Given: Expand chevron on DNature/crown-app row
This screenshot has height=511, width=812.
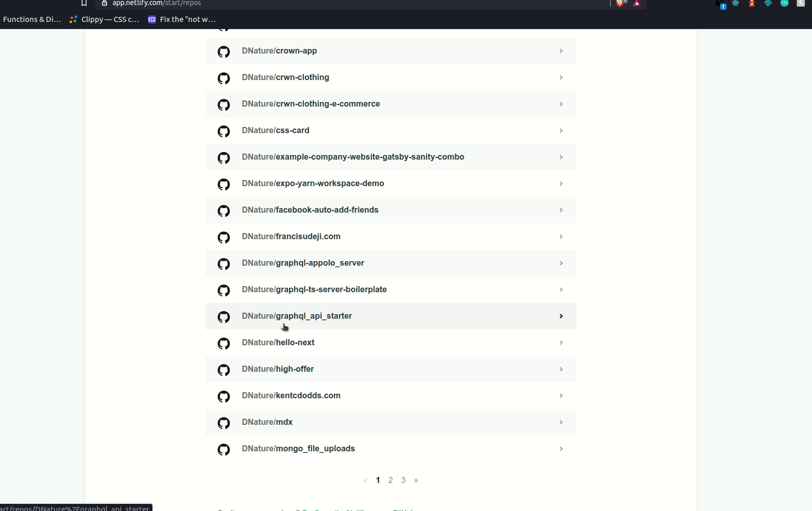Looking at the screenshot, I should tap(561, 51).
